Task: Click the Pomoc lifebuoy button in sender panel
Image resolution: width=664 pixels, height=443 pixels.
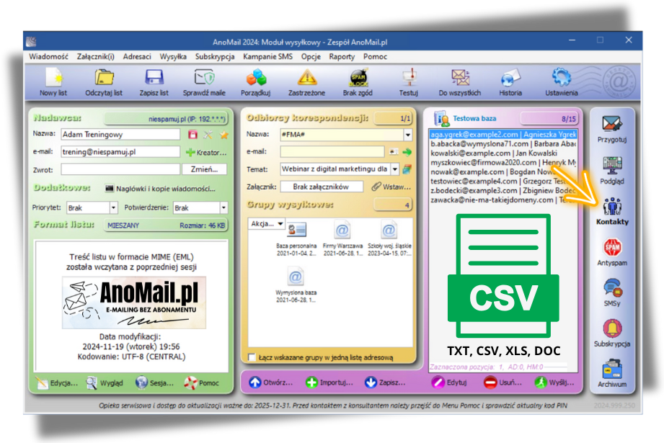Action: pos(202,383)
